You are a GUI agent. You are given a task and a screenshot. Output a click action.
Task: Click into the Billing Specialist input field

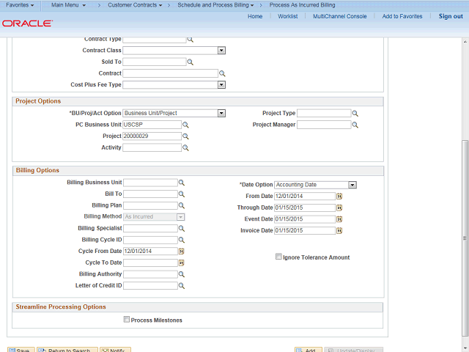click(x=150, y=228)
